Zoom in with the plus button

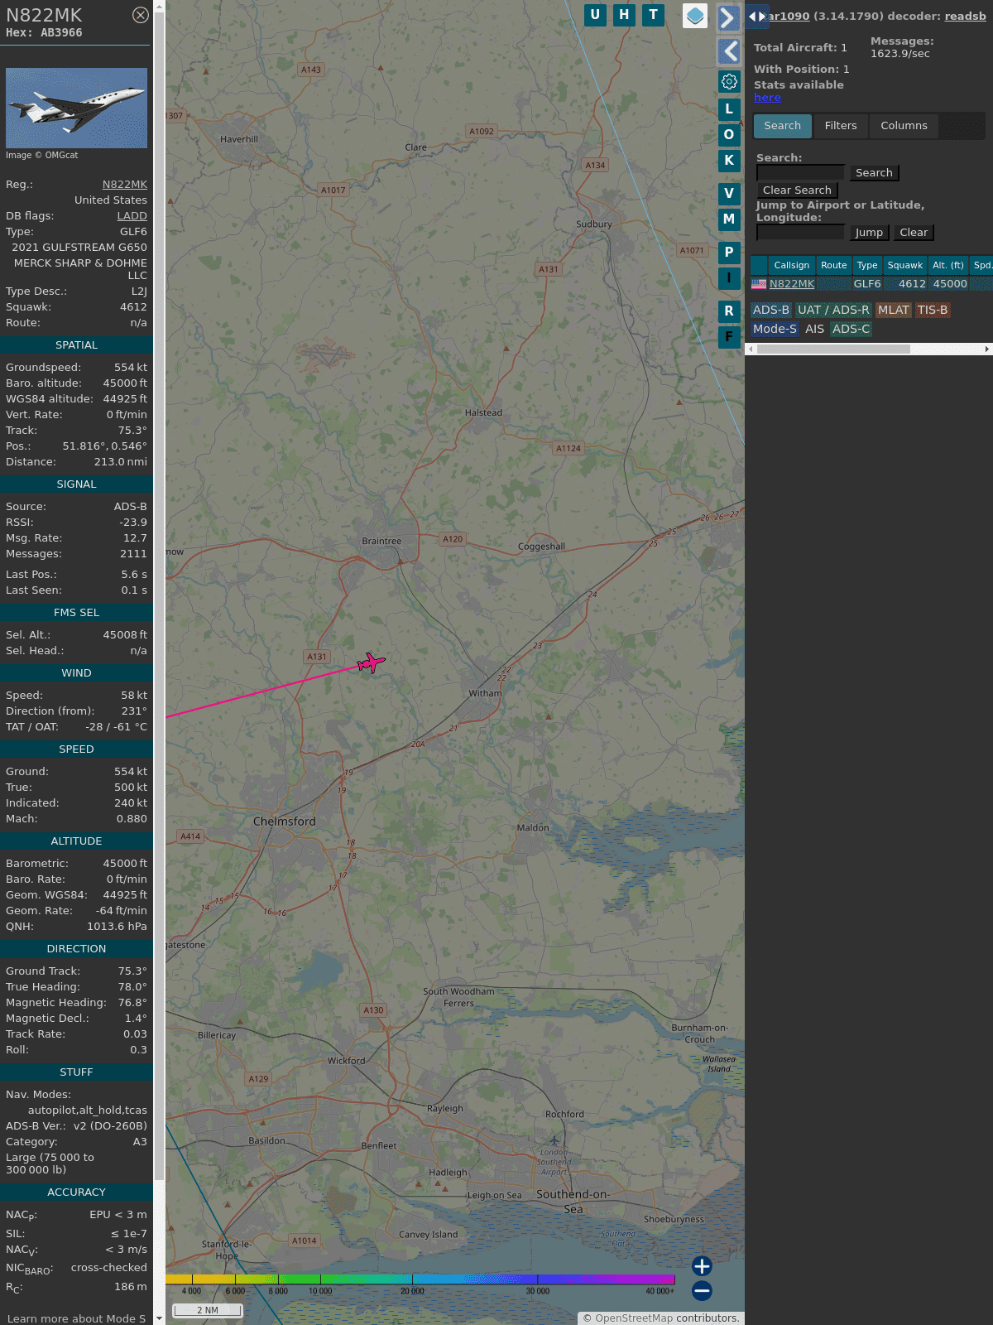702,1265
